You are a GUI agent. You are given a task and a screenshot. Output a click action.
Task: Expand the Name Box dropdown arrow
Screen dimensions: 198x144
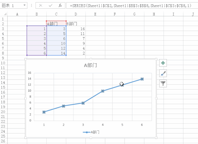[24, 6]
